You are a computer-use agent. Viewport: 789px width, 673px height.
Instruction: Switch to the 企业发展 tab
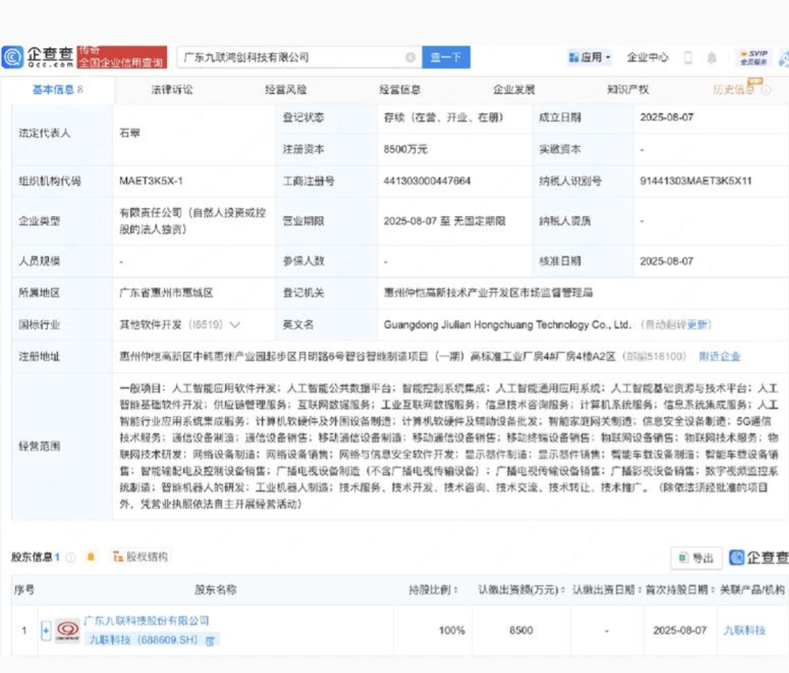(514, 90)
